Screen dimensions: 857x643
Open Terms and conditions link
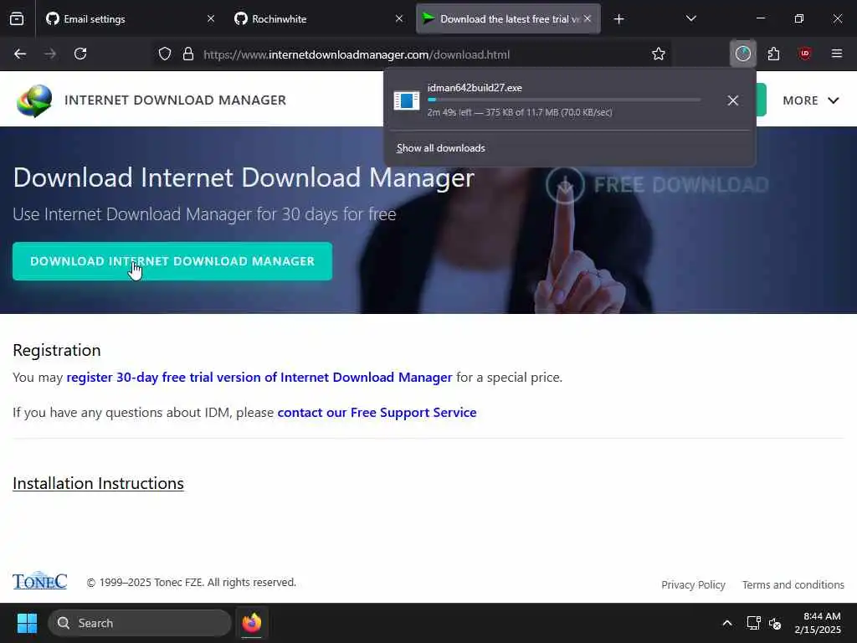793,585
